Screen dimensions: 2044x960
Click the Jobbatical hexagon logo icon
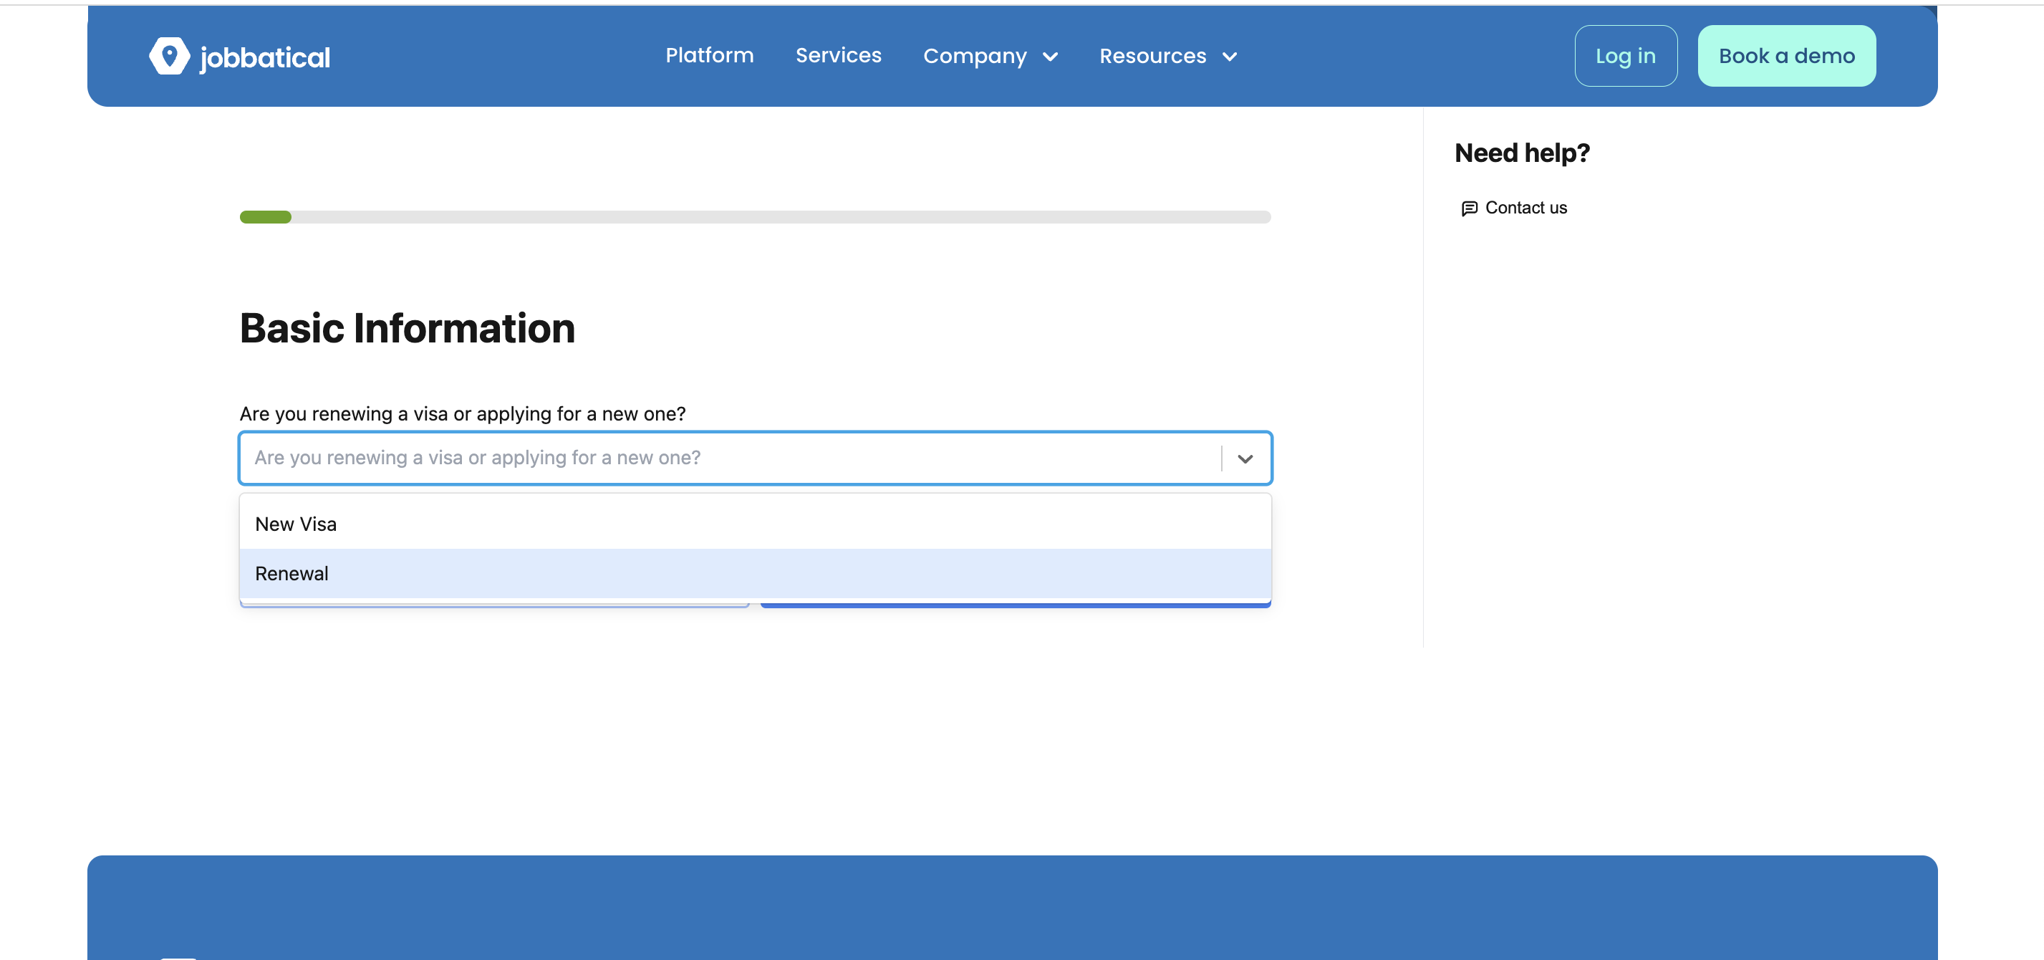pyautogui.click(x=169, y=57)
